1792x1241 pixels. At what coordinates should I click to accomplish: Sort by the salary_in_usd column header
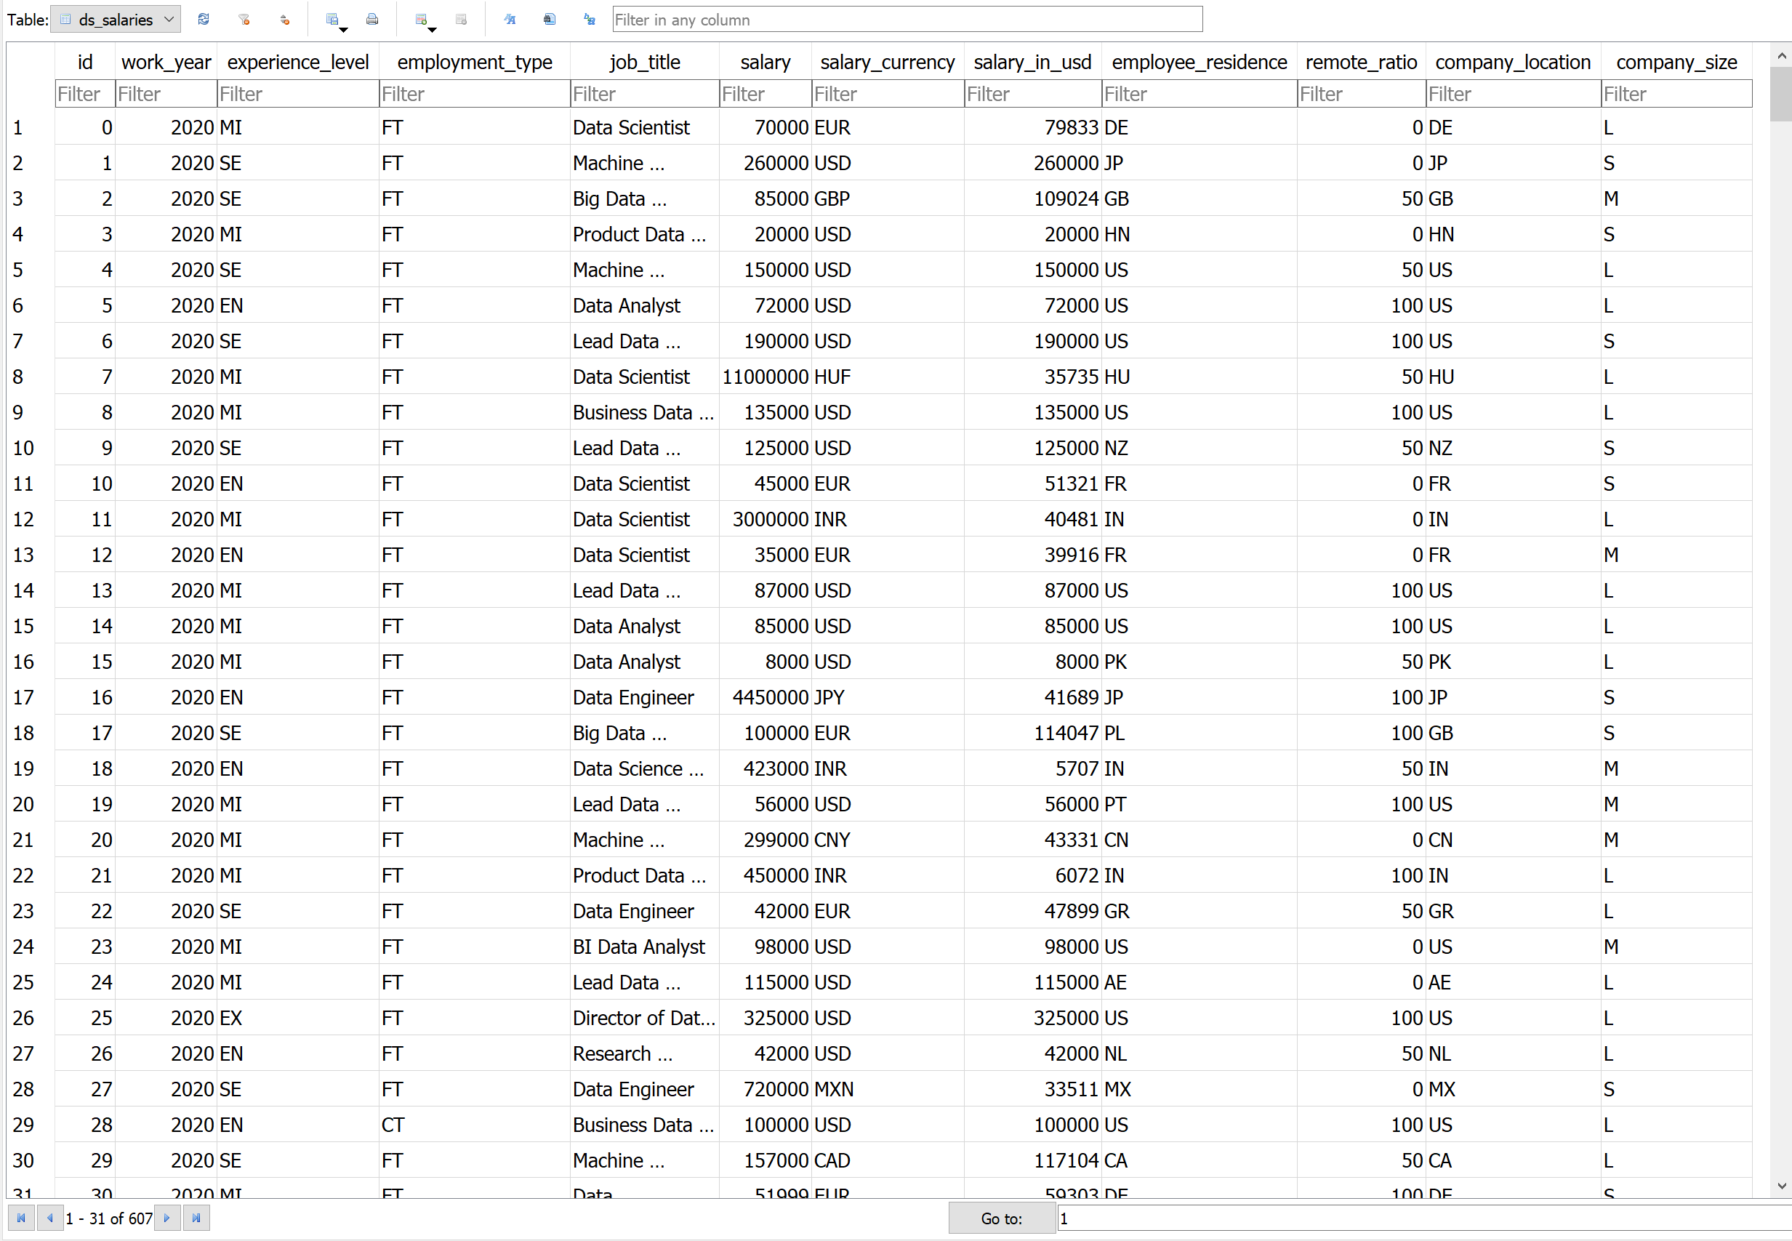pyautogui.click(x=1033, y=63)
